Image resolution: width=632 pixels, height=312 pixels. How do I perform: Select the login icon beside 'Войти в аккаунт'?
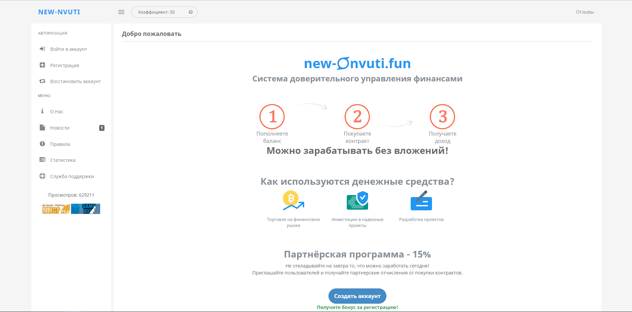[42, 49]
